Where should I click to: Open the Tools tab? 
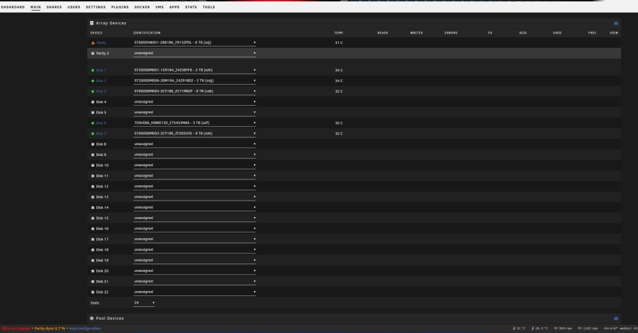click(x=209, y=7)
